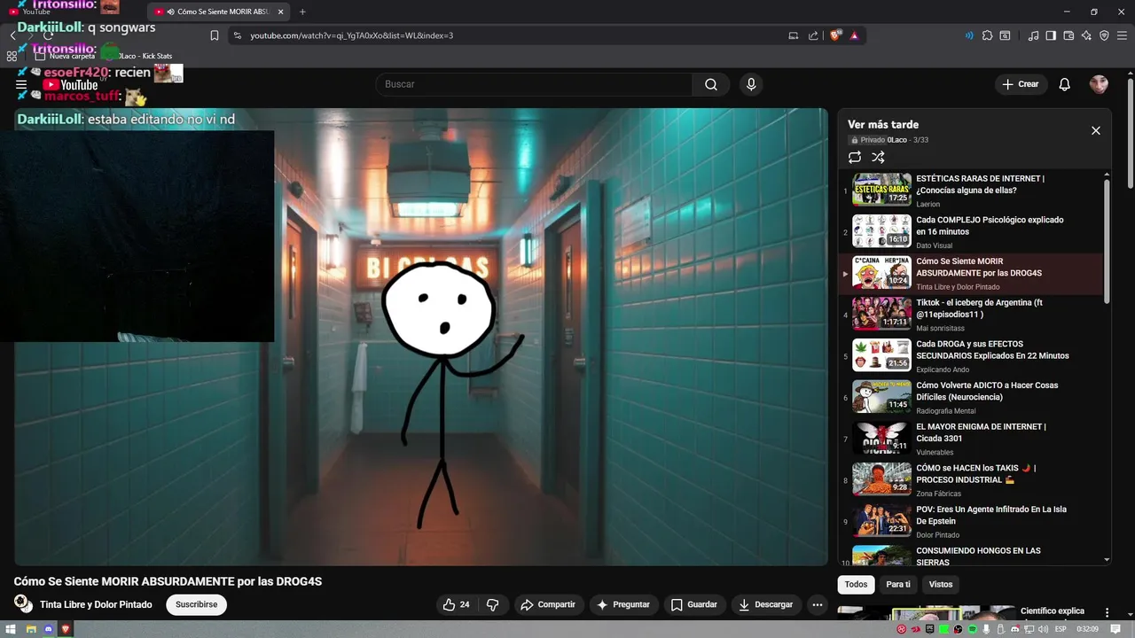Screen dimensions: 1135x638
Task: Toggle the Guardar save button under the video
Action: (x=694, y=604)
